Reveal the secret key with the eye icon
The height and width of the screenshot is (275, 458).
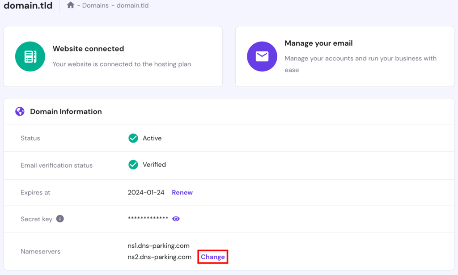pos(176,219)
